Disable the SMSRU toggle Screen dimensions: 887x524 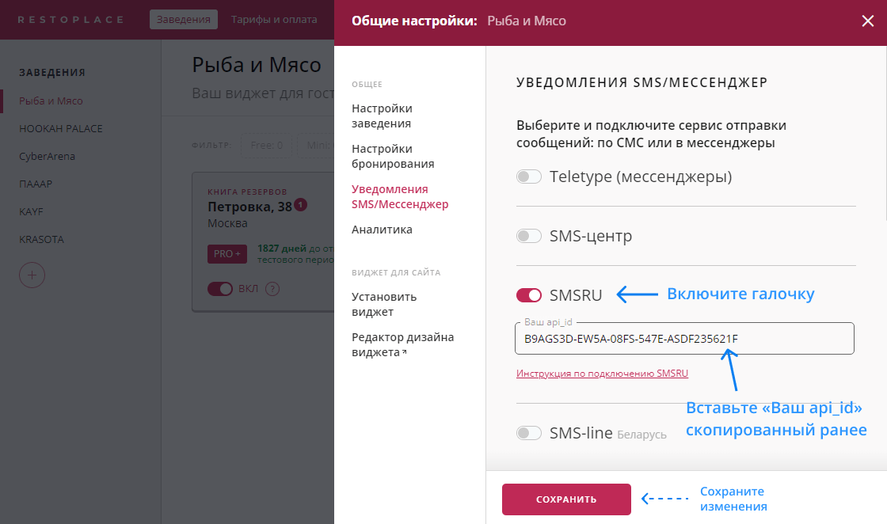tap(528, 294)
